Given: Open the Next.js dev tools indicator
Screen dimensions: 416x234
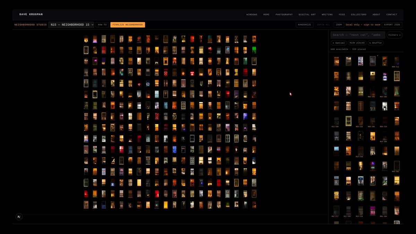Looking at the screenshot, I should (19, 217).
